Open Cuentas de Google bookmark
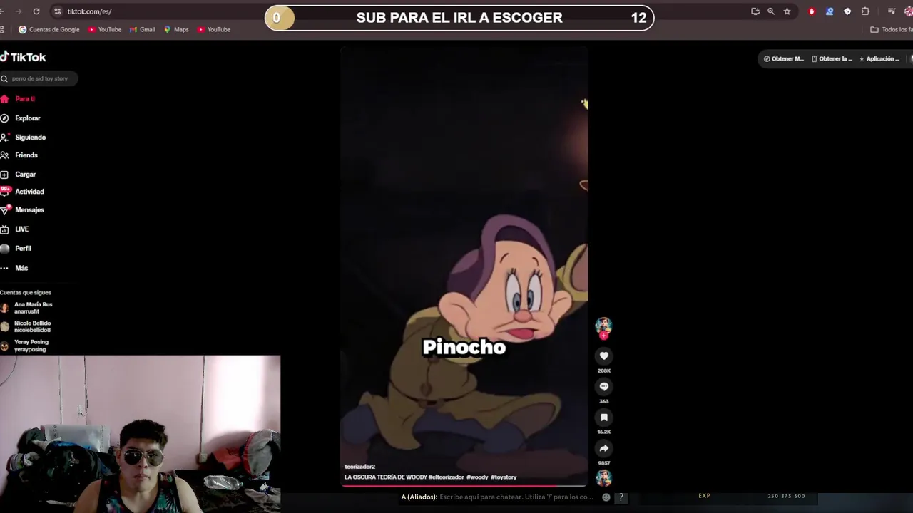913x513 pixels. (49, 30)
